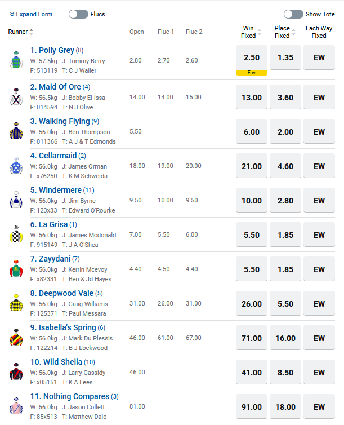Click Nothing Compares' pink silks icon
344x425 pixels.
(x=15, y=406)
